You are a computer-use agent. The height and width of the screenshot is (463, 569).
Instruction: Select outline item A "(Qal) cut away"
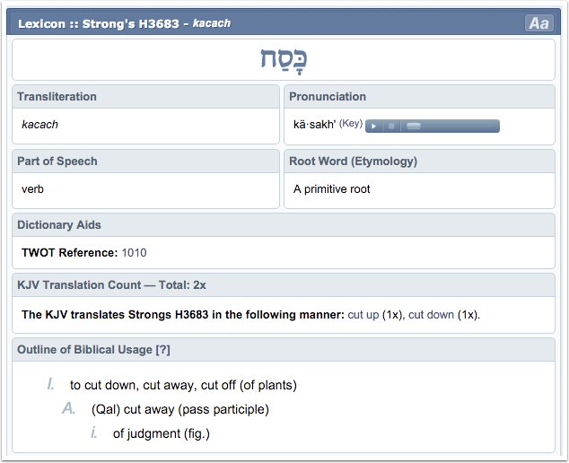179,409
